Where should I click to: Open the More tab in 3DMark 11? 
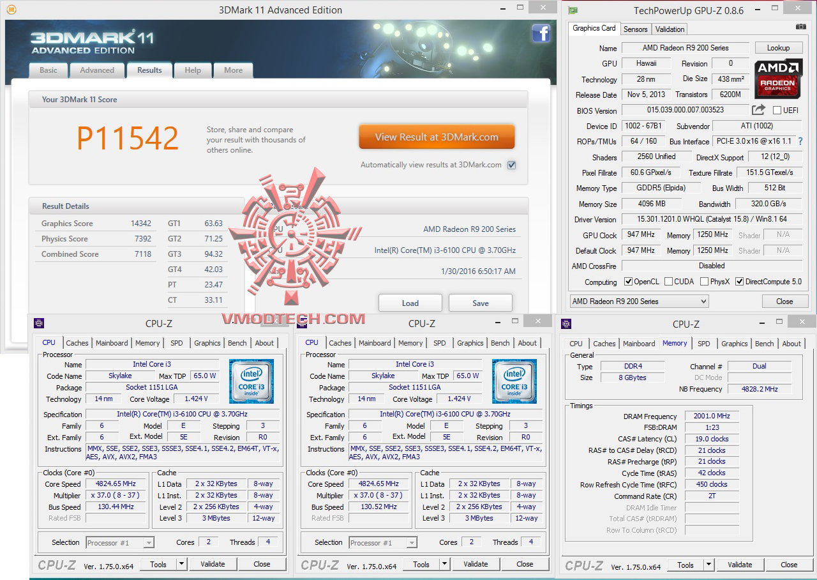pyautogui.click(x=233, y=70)
